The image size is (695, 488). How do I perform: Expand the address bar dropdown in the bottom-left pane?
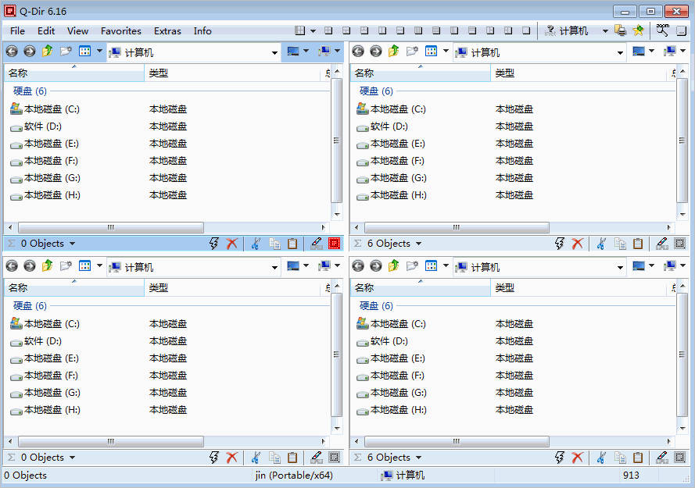pyautogui.click(x=275, y=268)
